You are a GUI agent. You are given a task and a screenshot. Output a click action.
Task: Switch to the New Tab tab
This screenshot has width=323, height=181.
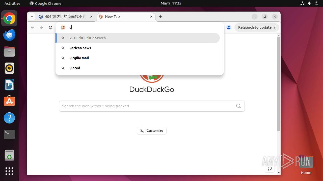coord(126,17)
